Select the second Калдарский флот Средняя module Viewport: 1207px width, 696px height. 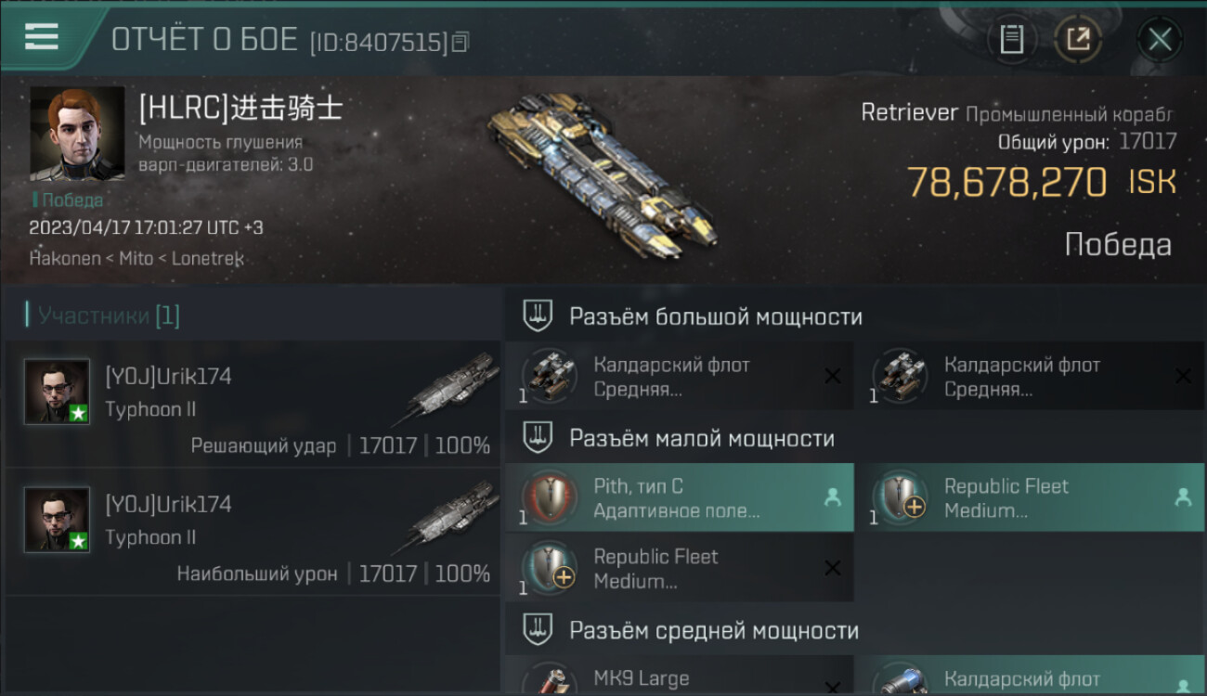click(1029, 377)
